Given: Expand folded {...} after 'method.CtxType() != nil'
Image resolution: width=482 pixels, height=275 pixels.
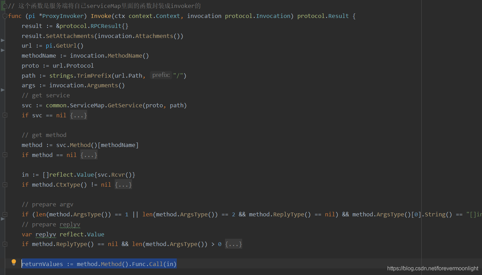Looking at the screenshot, I should (x=123, y=185).
